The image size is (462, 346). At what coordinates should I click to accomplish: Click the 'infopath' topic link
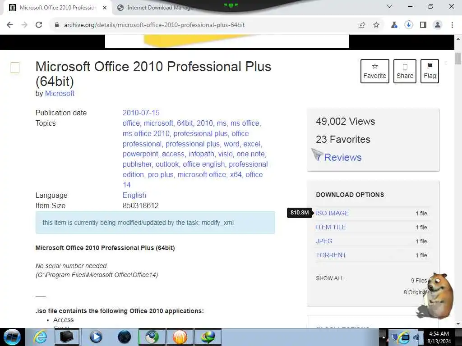click(201, 154)
